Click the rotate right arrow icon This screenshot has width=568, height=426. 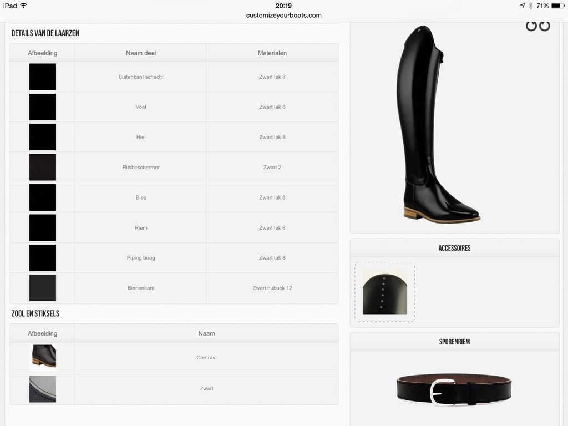545,26
